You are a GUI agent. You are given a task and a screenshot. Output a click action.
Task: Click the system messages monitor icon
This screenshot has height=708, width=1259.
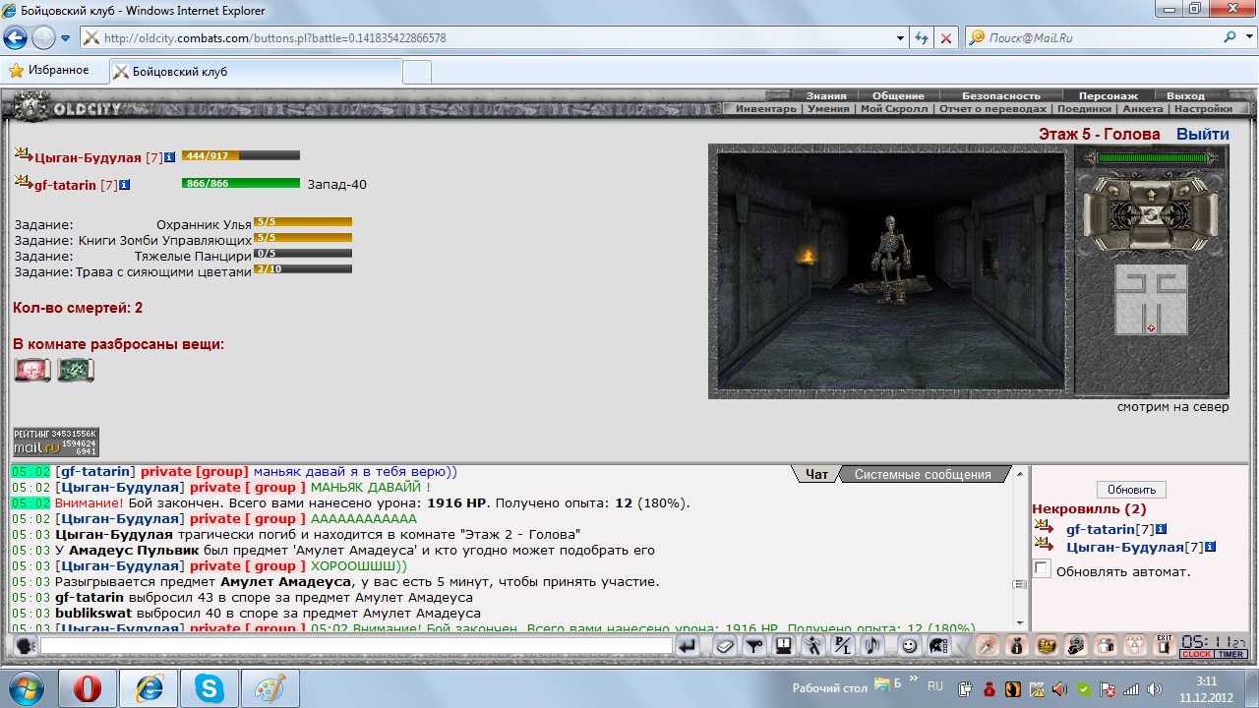click(783, 646)
